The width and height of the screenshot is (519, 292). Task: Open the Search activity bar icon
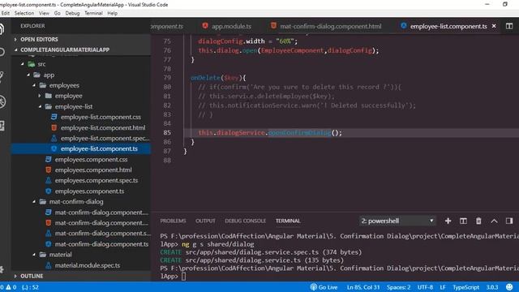[2, 52]
